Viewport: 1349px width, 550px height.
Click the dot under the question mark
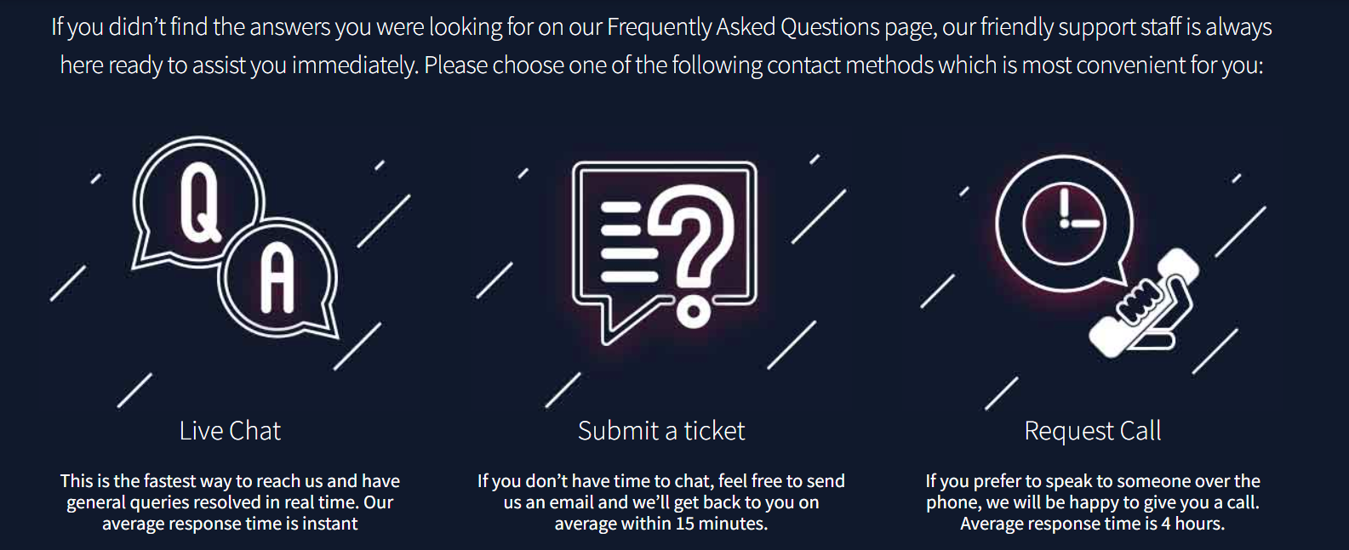(x=694, y=312)
